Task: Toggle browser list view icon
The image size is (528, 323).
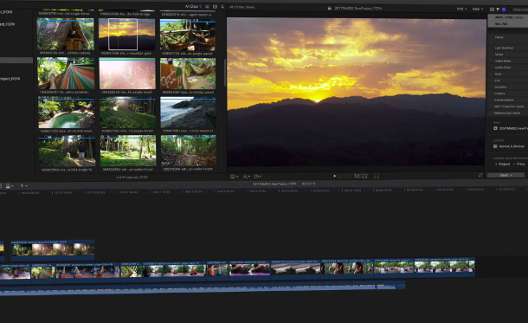Action: coord(207,6)
